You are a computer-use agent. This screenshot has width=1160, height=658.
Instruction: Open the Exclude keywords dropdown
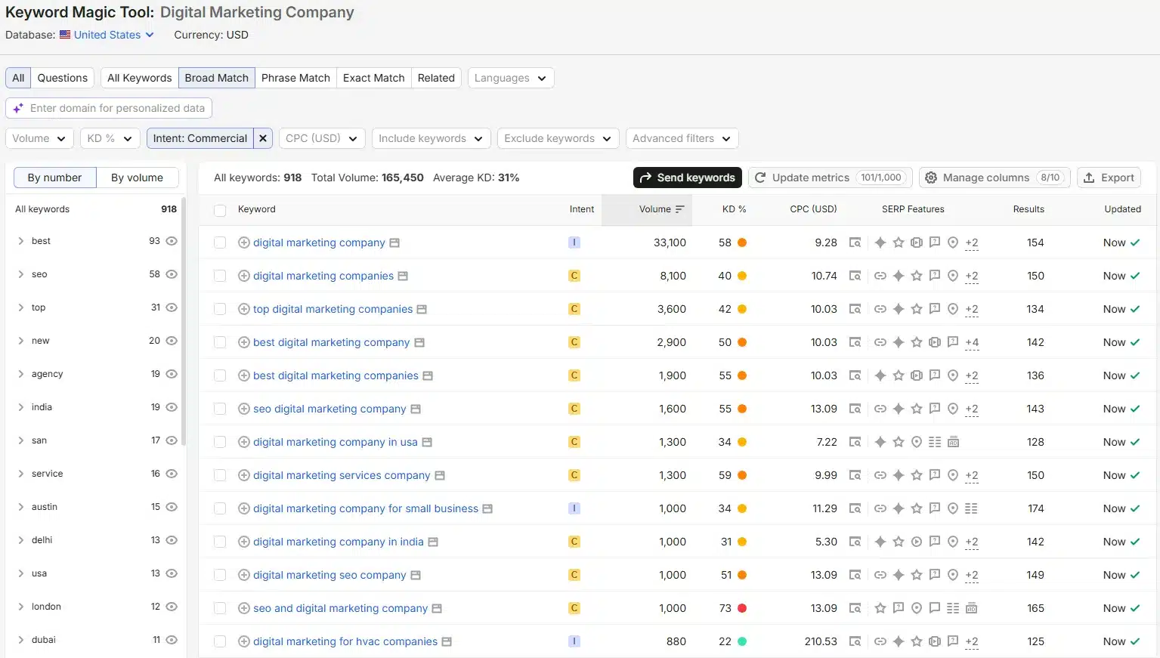(558, 138)
